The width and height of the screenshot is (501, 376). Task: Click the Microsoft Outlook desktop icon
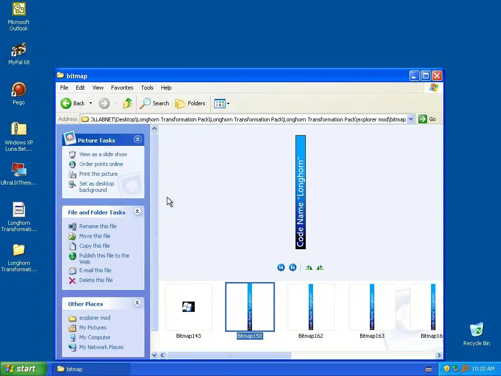coord(19,9)
